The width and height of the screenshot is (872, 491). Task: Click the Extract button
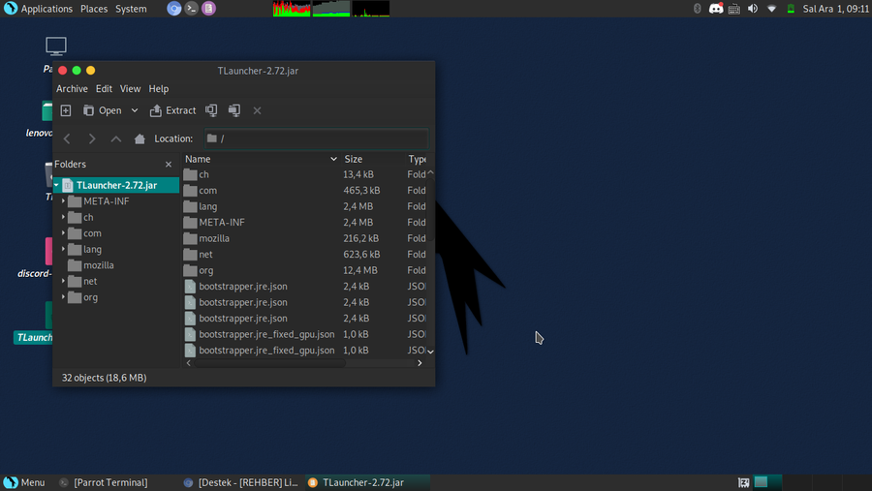pos(173,110)
